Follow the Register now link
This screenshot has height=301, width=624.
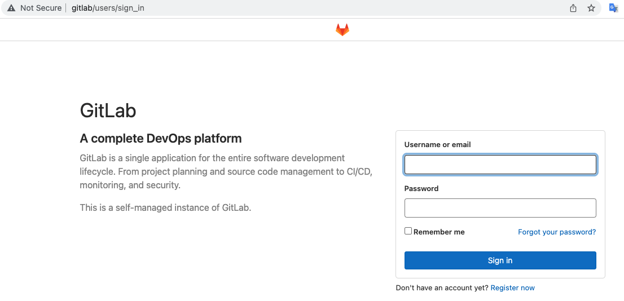[512, 288]
